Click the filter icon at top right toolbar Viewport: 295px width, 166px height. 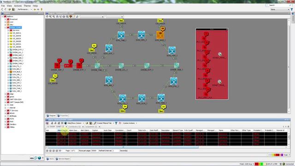coord(292,9)
